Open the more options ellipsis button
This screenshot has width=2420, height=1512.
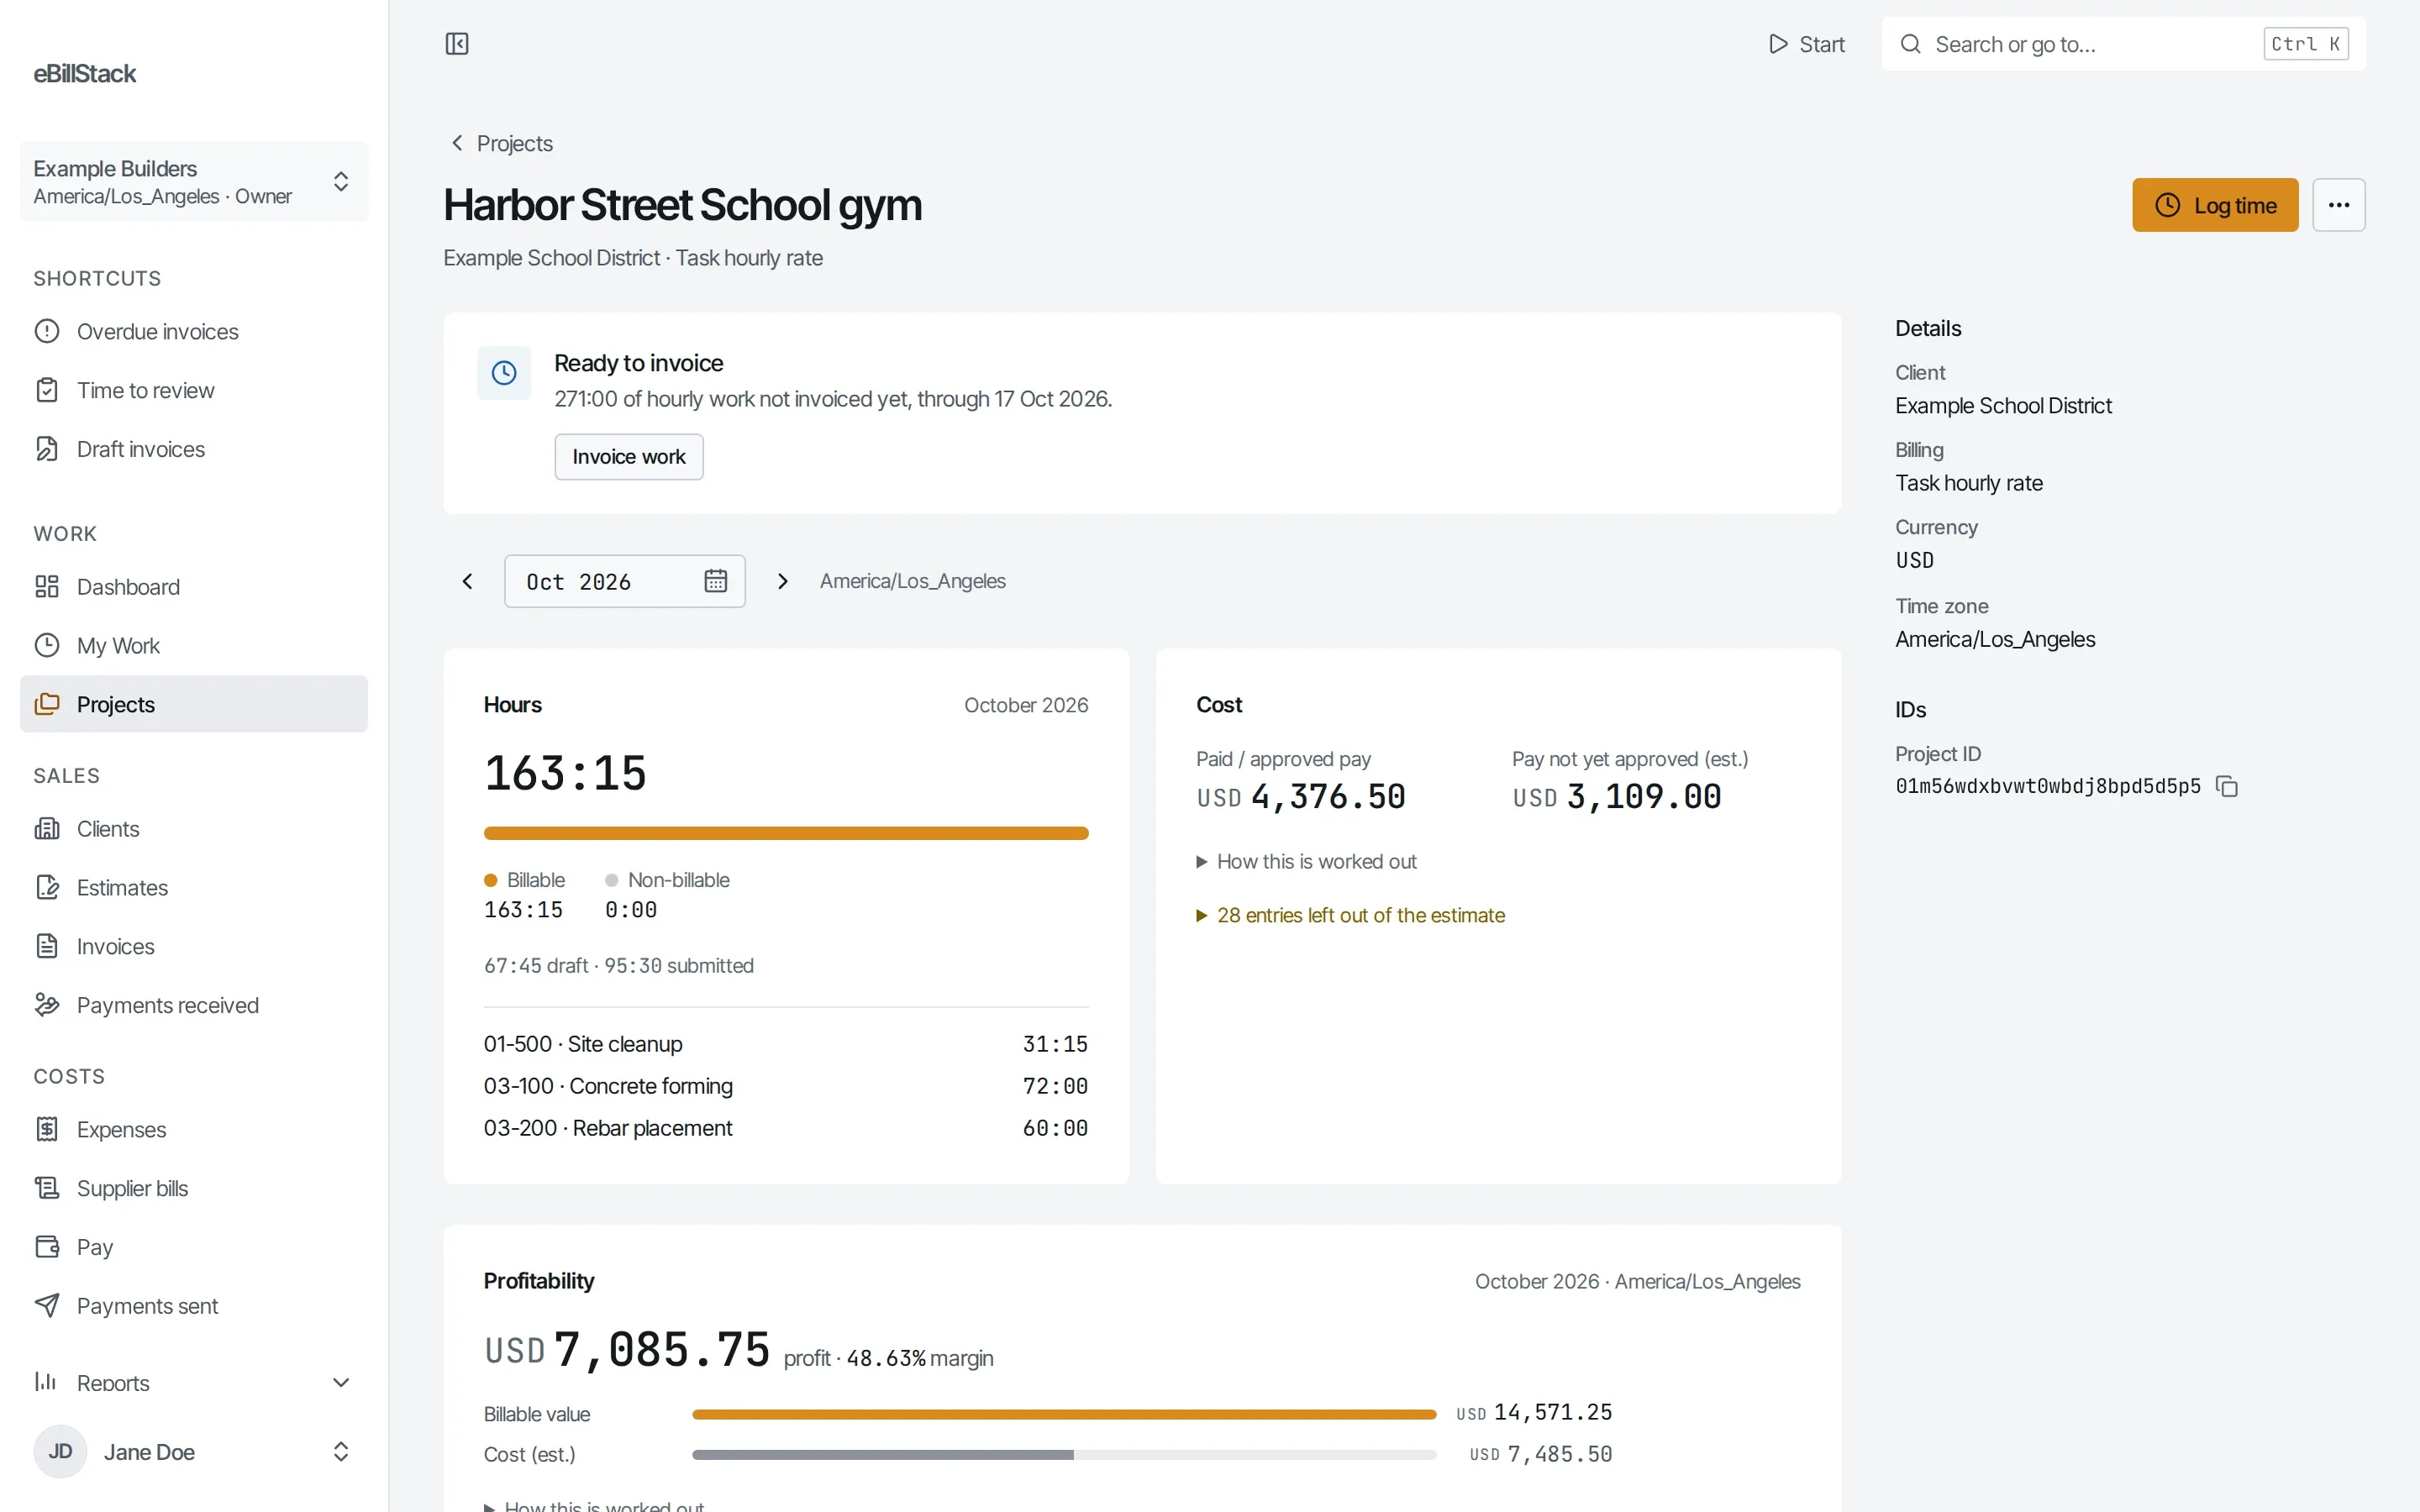pos(2338,205)
